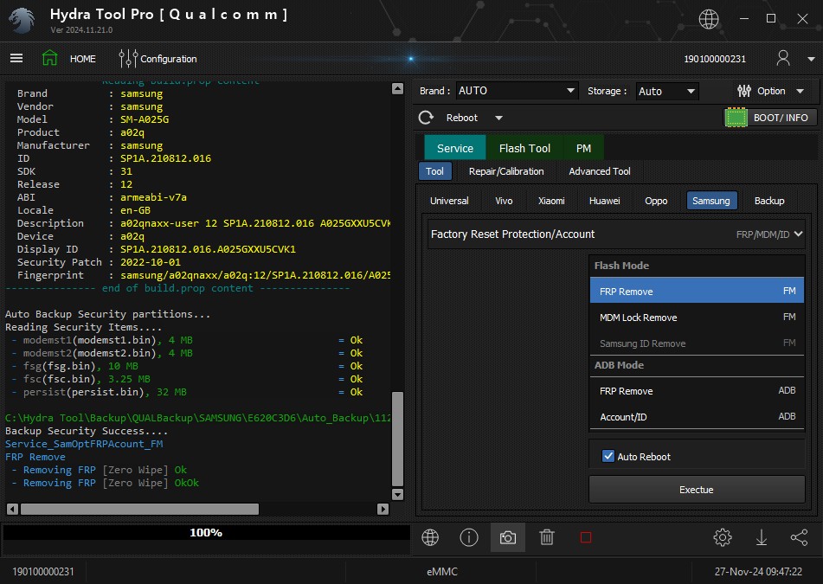This screenshot has height=584, width=823.
Task: Open the Oppo brand tab
Action: coord(656,201)
